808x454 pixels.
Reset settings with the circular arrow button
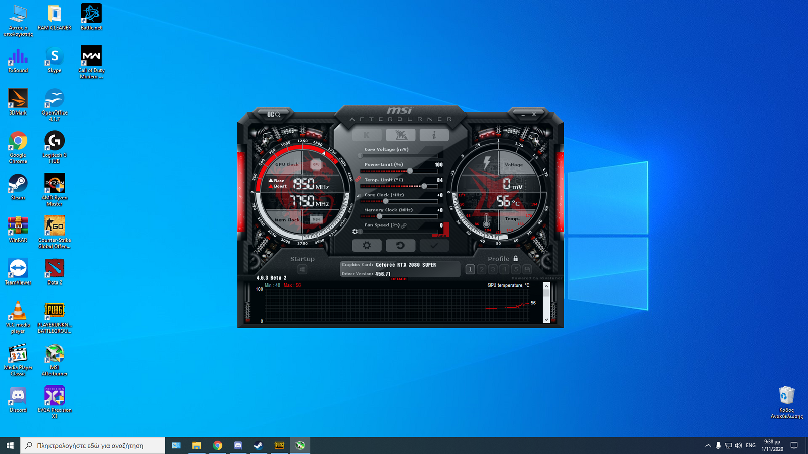point(400,245)
